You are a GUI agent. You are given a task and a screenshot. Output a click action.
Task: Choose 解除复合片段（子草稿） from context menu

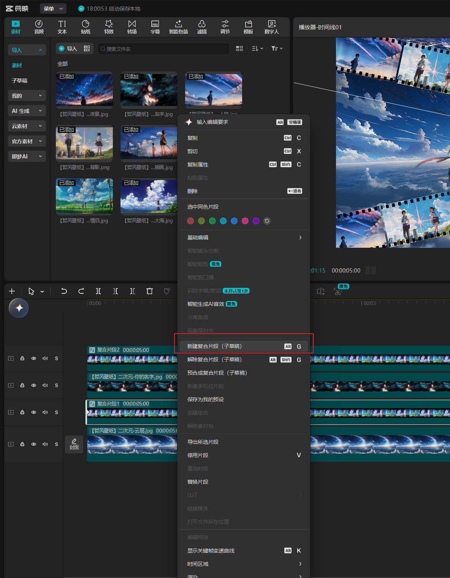tap(244, 359)
